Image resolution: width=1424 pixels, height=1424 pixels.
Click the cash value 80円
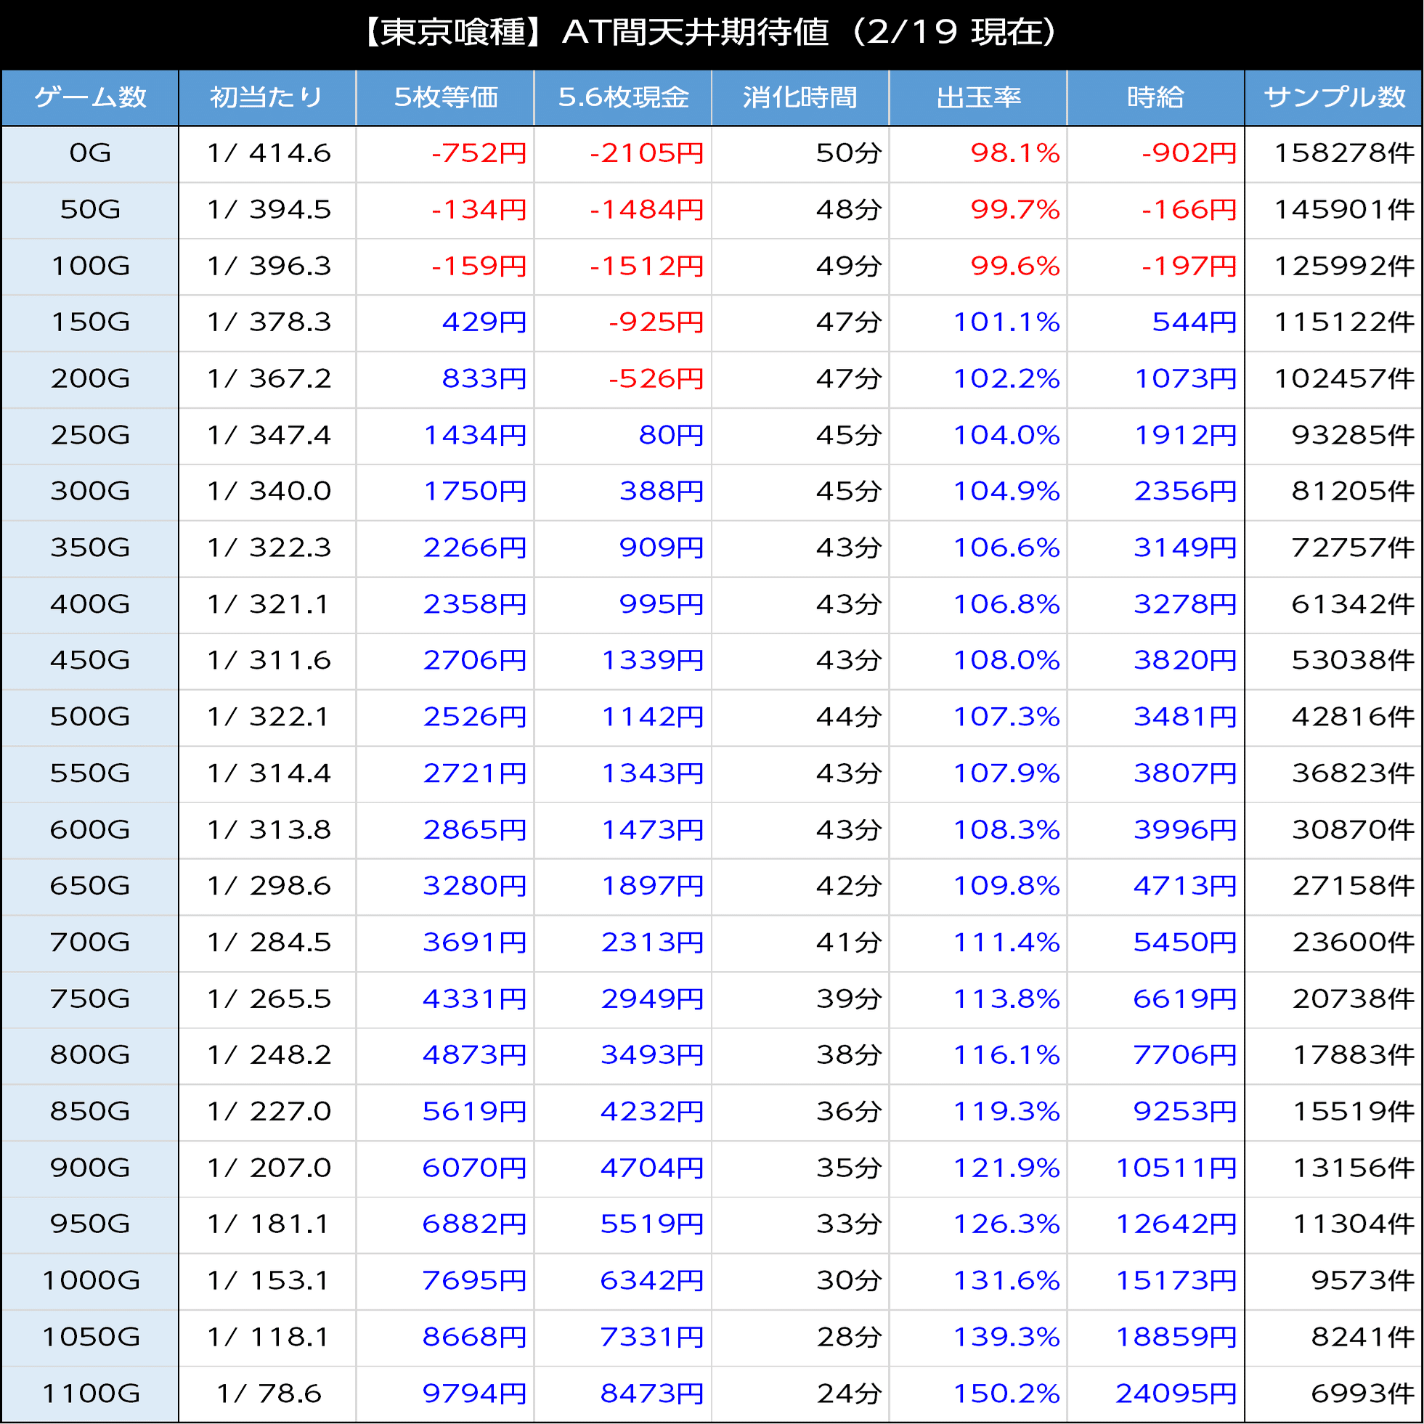[671, 435]
